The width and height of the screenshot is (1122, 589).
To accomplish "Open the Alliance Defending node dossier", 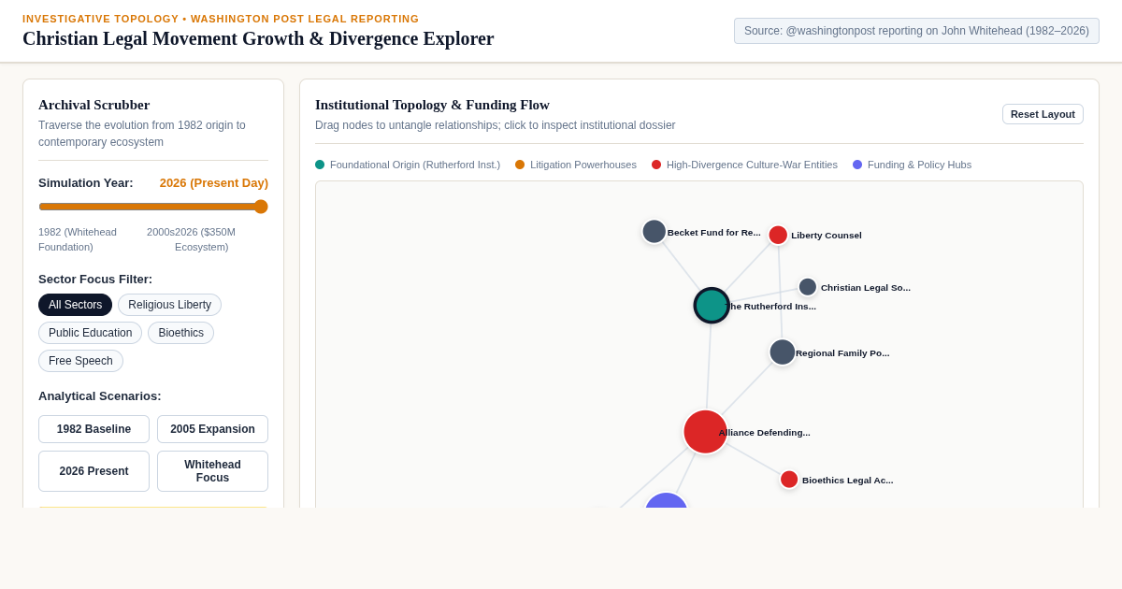I will pos(705,432).
